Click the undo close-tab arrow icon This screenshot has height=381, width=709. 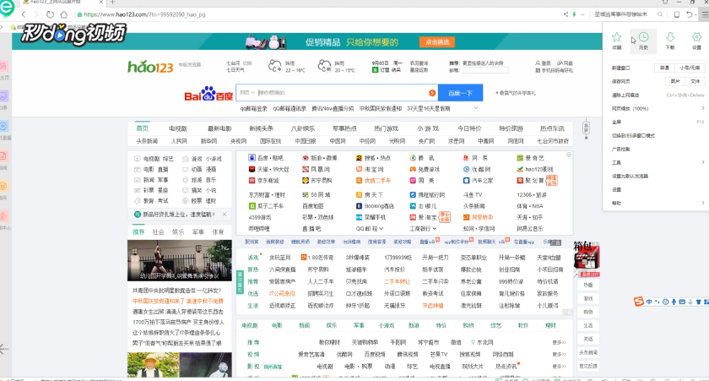point(689,14)
